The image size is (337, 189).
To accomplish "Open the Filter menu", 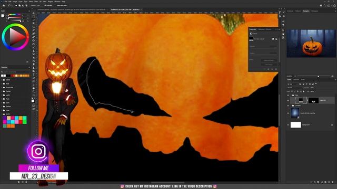I will coord(36,2).
